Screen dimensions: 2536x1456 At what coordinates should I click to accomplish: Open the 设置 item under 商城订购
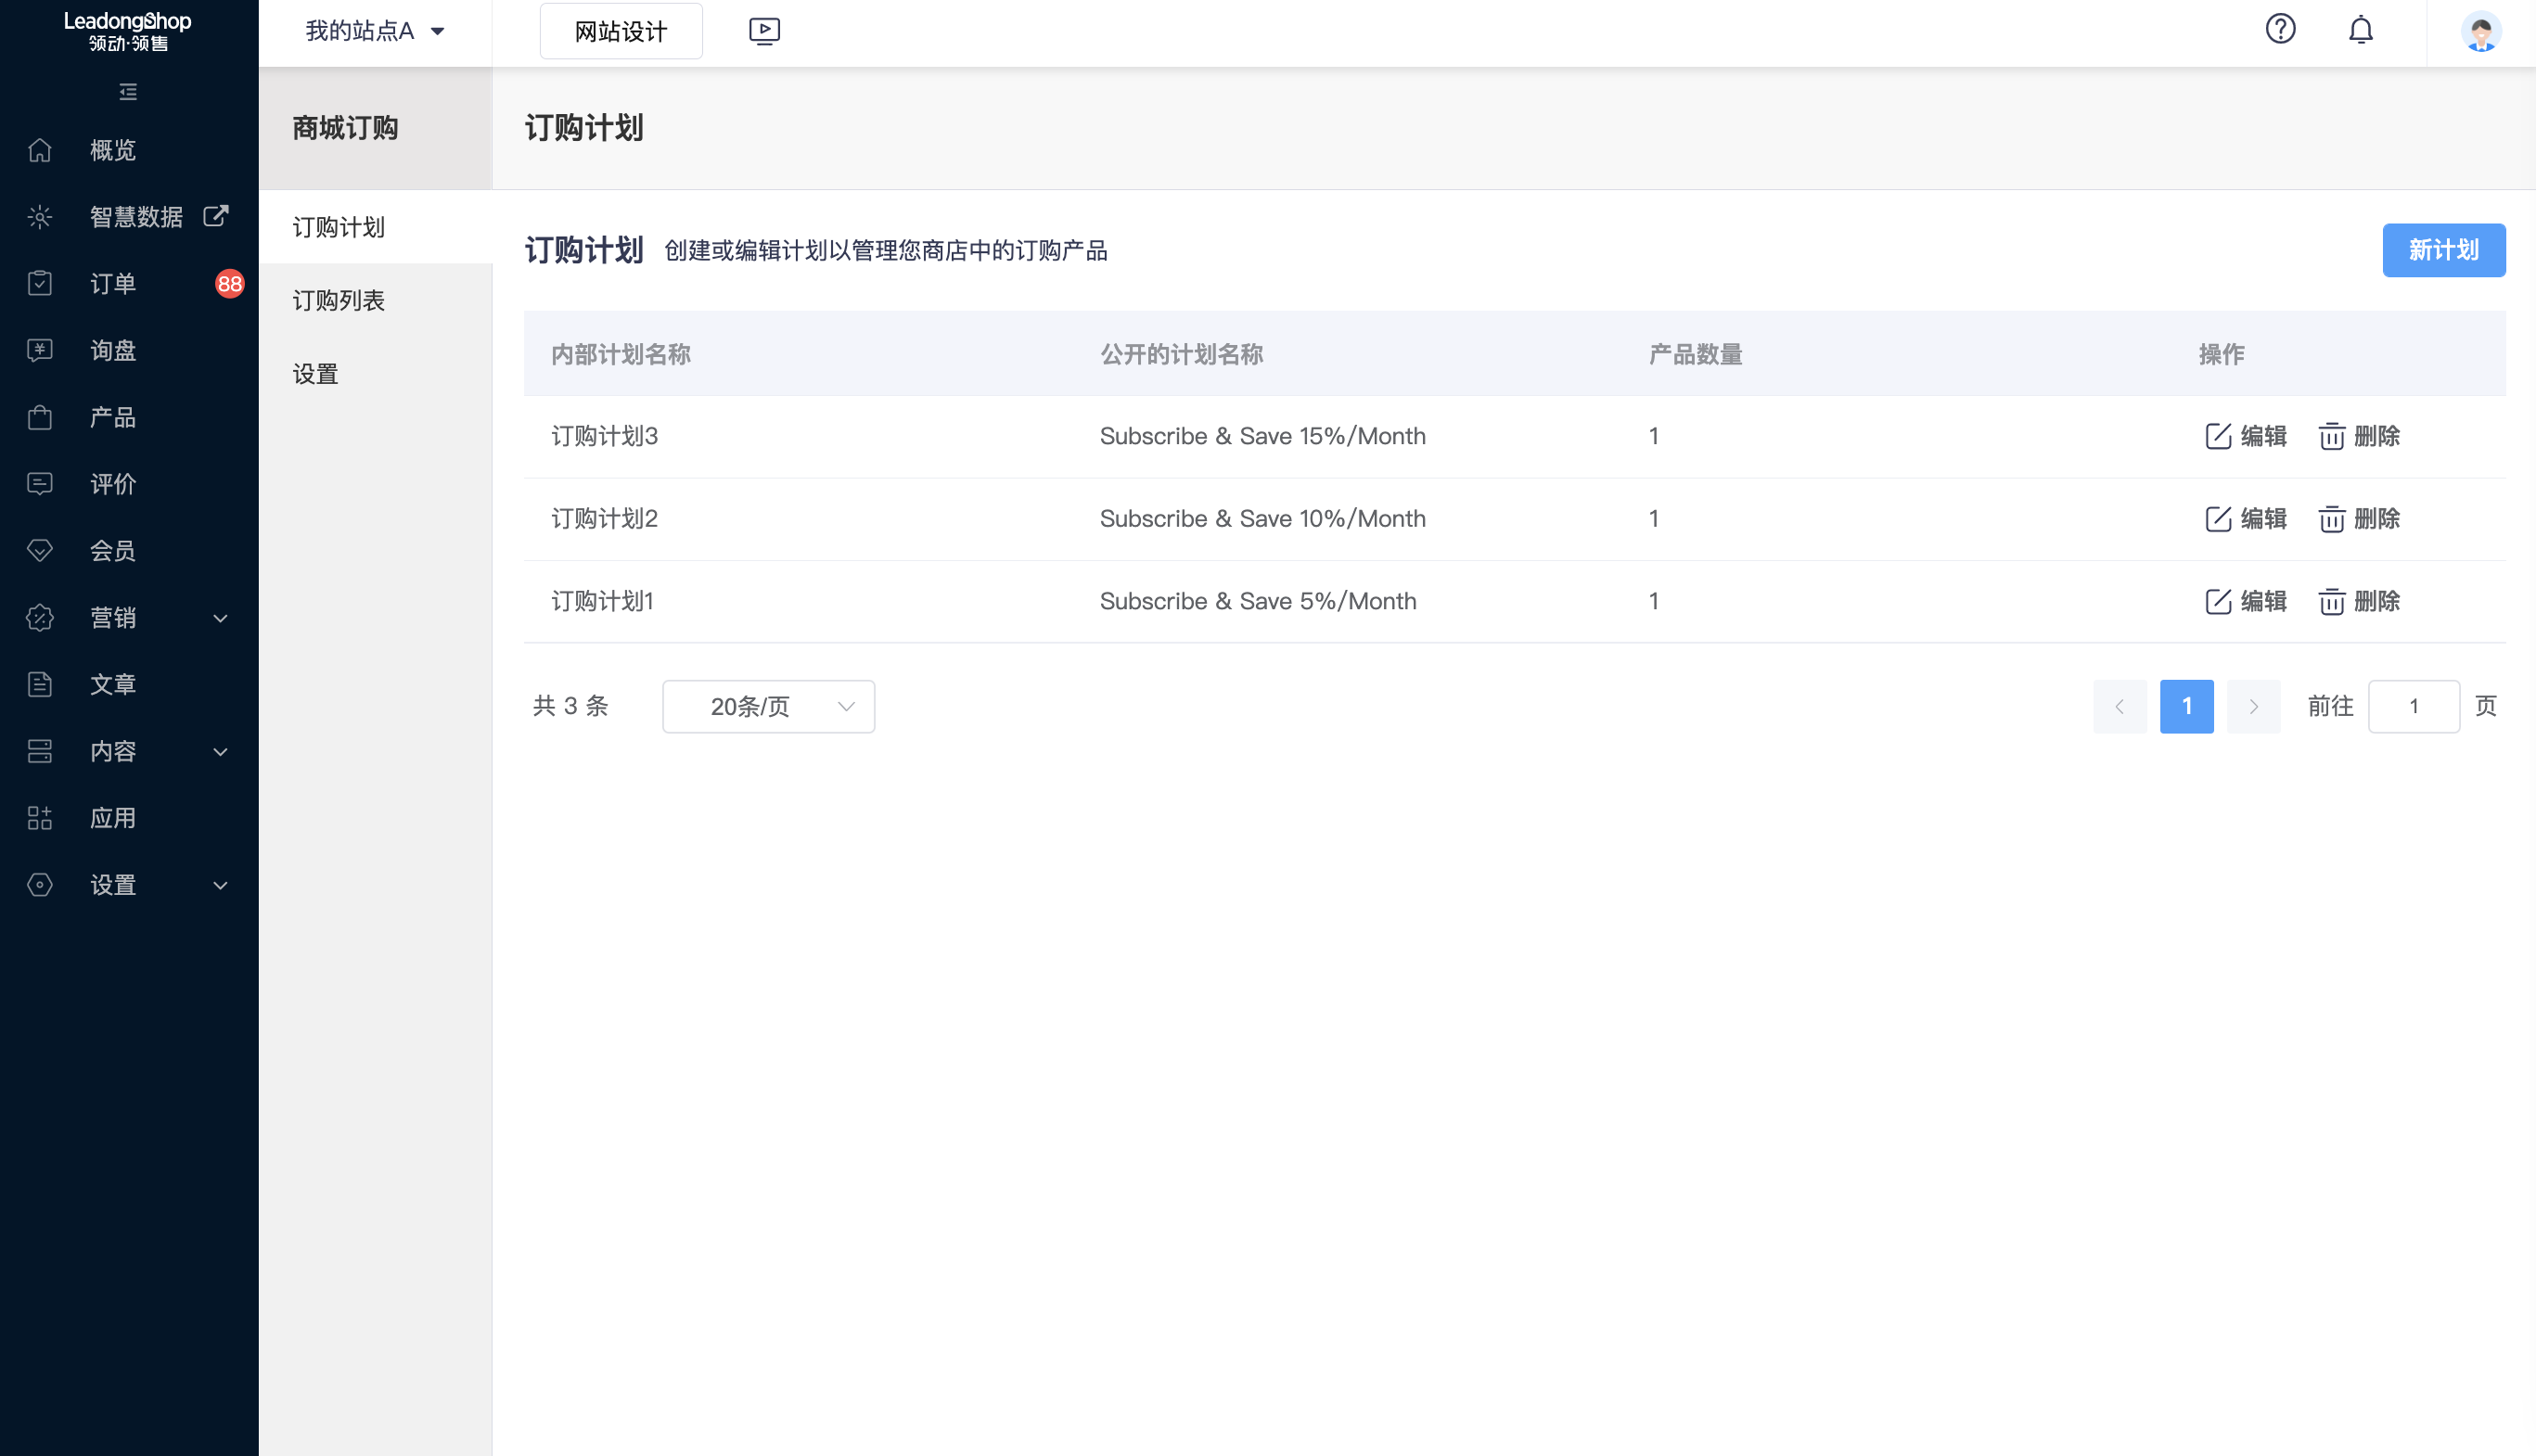tap(314, 372)
